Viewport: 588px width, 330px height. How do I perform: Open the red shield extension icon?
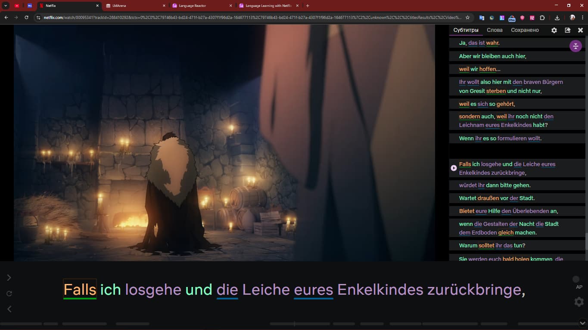tap(522, 18)
